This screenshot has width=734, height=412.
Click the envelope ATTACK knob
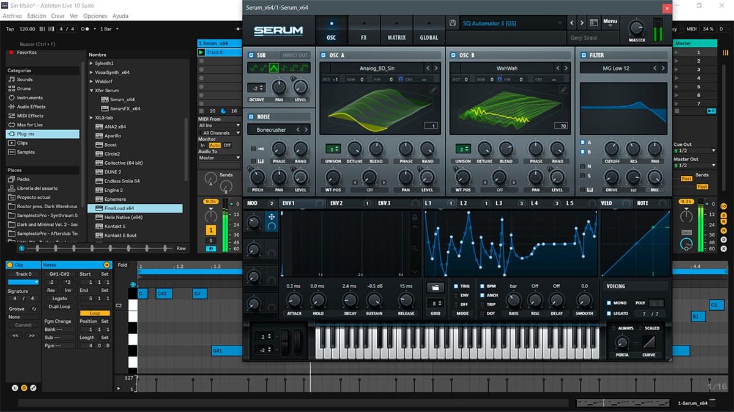click(294, 300)
